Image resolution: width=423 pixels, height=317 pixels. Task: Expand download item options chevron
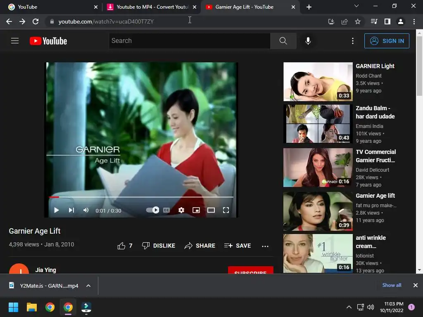pos(88,286)
